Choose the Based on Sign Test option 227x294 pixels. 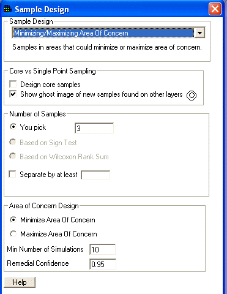pos(13,142)
